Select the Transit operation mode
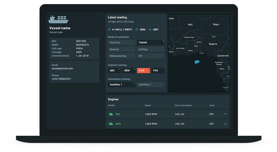277x152 pixels. coord(151,42)
